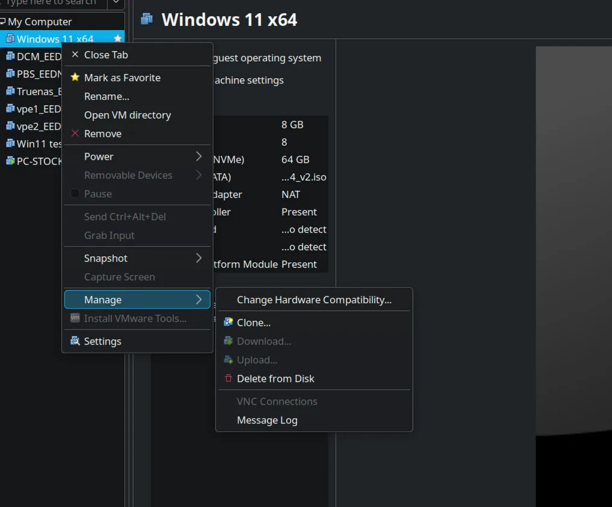Expand the Snapshot submenu arrow
This screenshot has height=507, width=612.
pyautogui.click(x=198, y=258)
